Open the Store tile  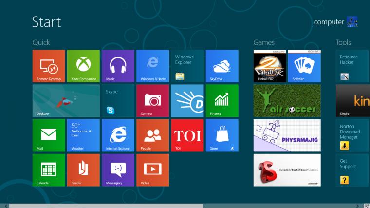222,135
